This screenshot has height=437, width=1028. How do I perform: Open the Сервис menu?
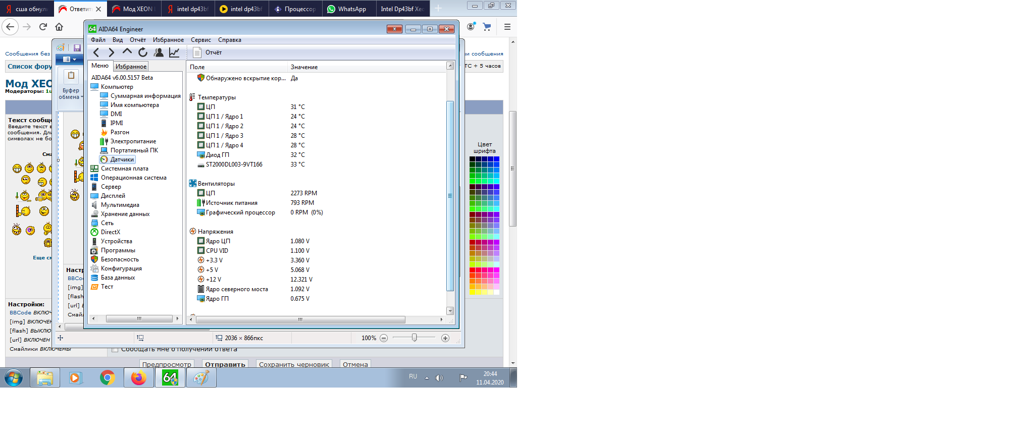201,40
